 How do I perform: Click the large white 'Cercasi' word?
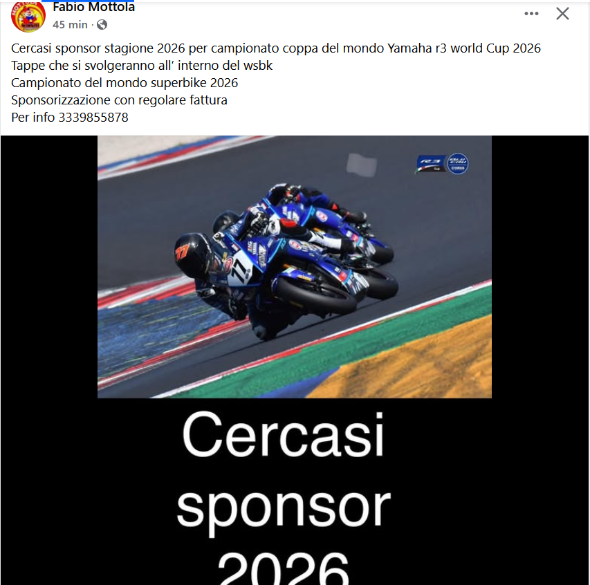click(283, 434)
